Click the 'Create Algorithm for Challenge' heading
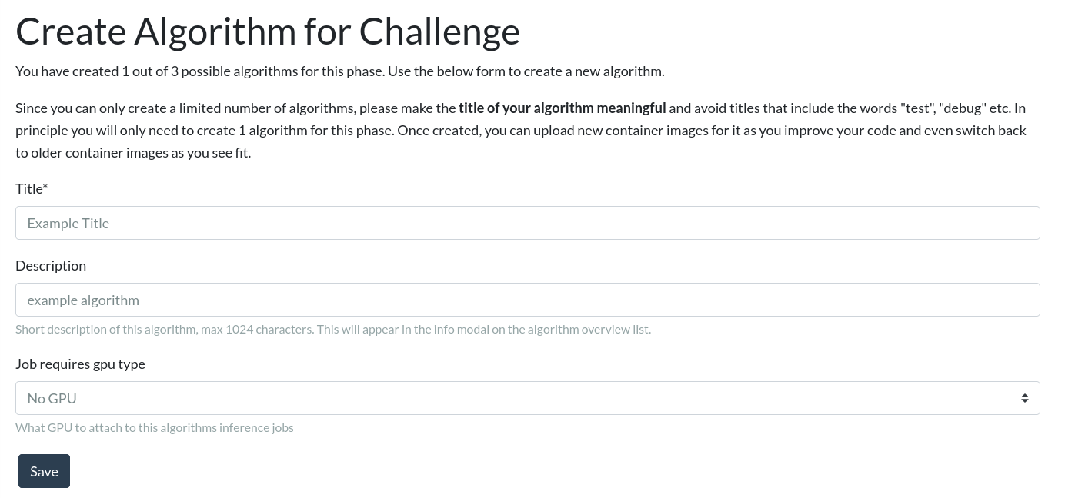This screenshot has height=498, width=1085. pos(268,32)
